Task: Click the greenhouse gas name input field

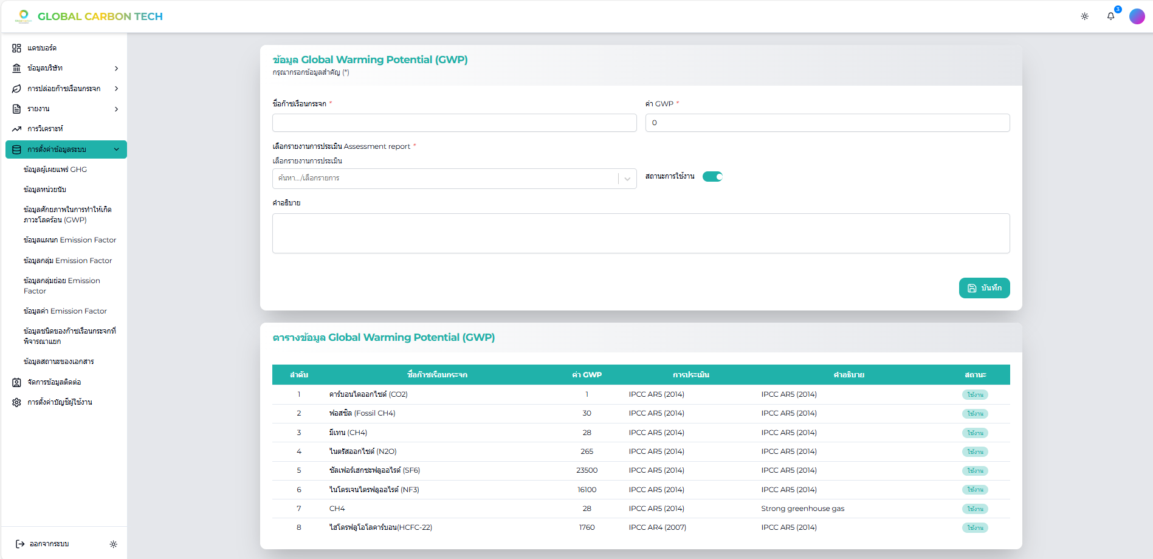Action: pyautogui.click(x=454, y=123)
